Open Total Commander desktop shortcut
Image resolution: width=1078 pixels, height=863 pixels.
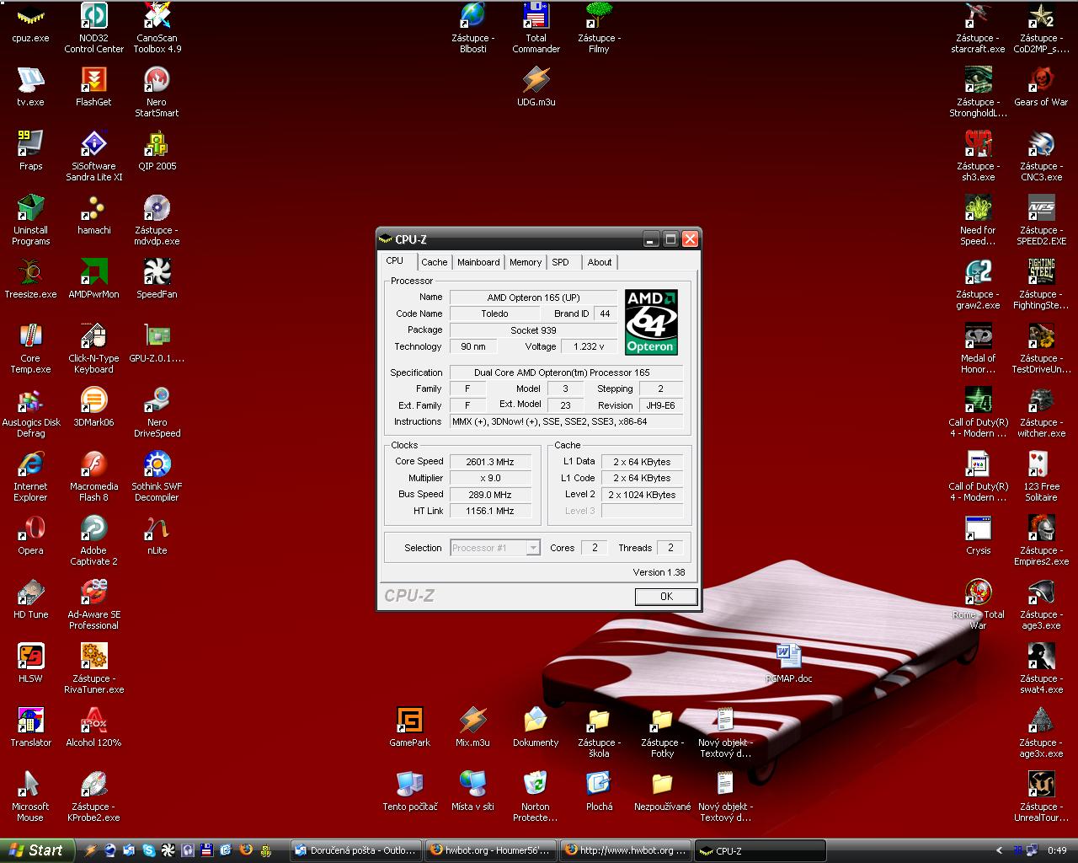tap(536, 27)
